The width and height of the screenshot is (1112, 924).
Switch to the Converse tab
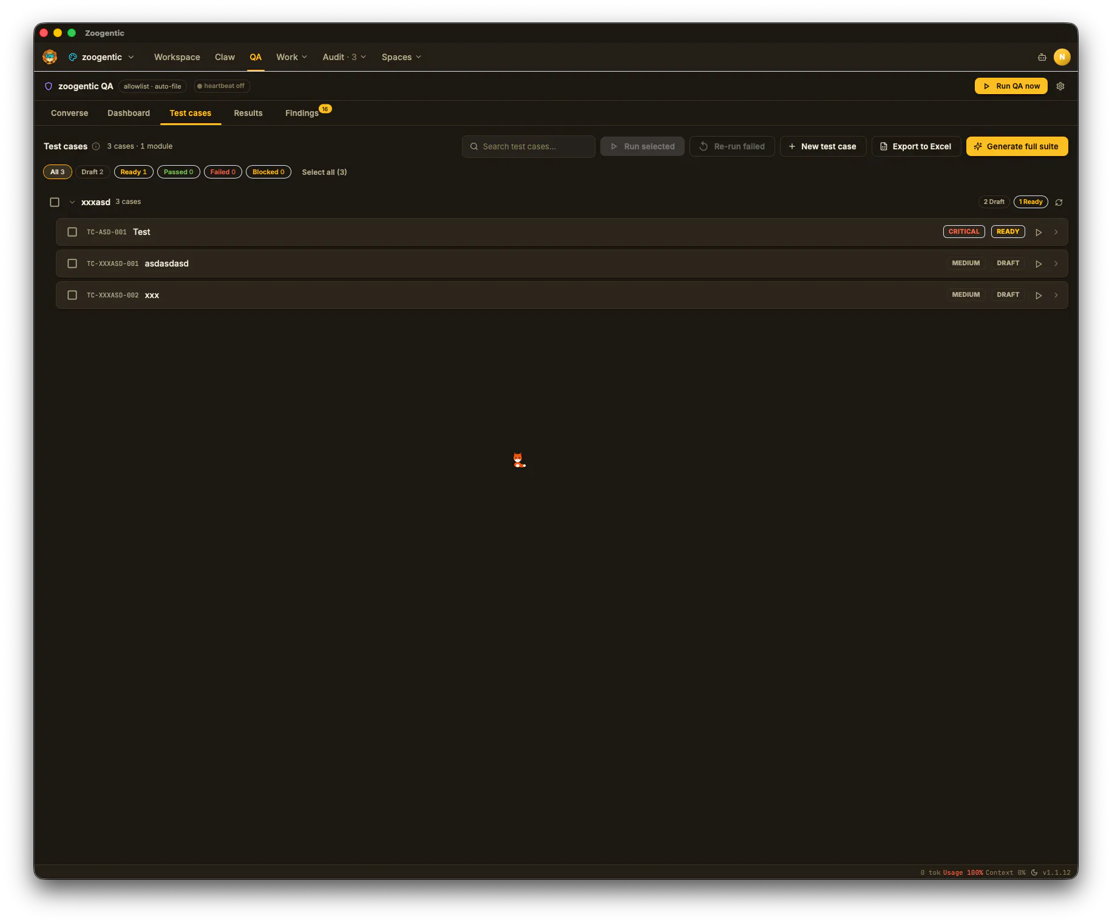pyautogui.click(x=70, y=113)
